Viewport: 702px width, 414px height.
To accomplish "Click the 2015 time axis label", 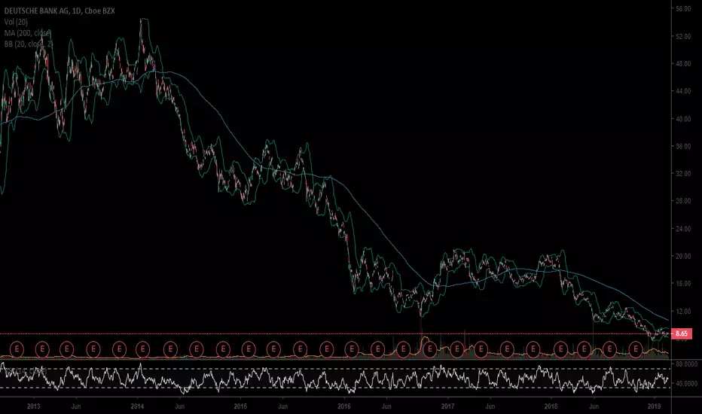I will (x=240, y=406).
